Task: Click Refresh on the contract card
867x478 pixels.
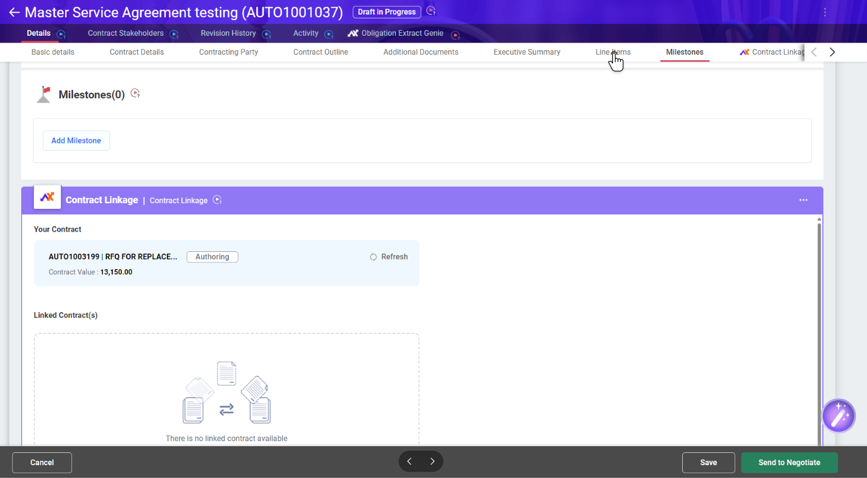Action: (x=389, y=257)
